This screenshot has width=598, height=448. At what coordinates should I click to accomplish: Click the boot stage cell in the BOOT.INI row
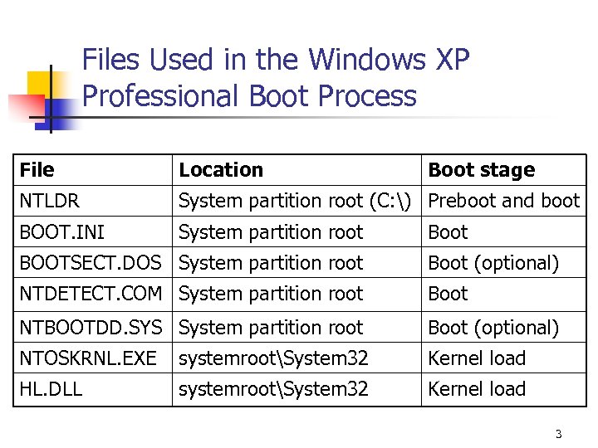pos(448,232)
